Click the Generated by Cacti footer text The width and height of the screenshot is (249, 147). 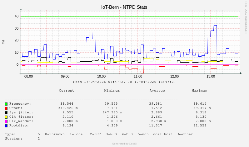click(124, 144)
